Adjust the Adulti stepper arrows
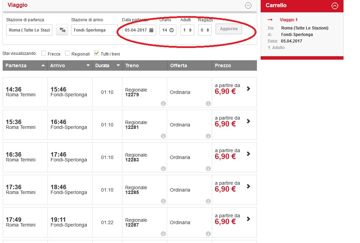 190,30
